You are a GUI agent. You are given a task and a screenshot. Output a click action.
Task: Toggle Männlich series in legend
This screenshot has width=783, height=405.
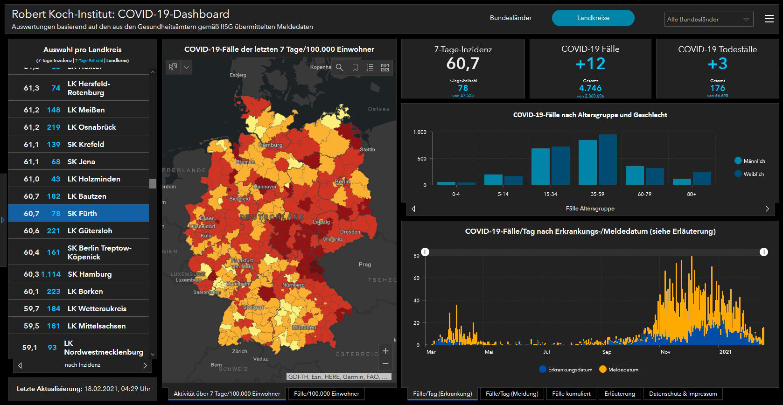coord(749,161)
